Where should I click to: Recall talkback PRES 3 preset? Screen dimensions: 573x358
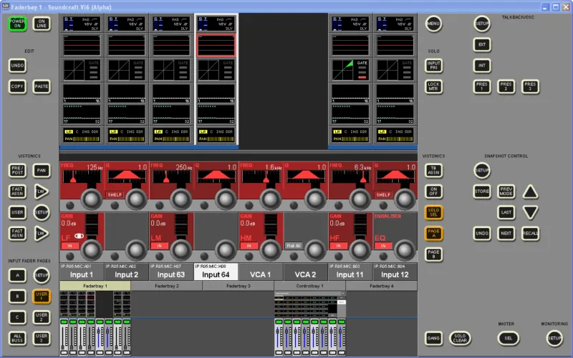[x=530, y=86]
